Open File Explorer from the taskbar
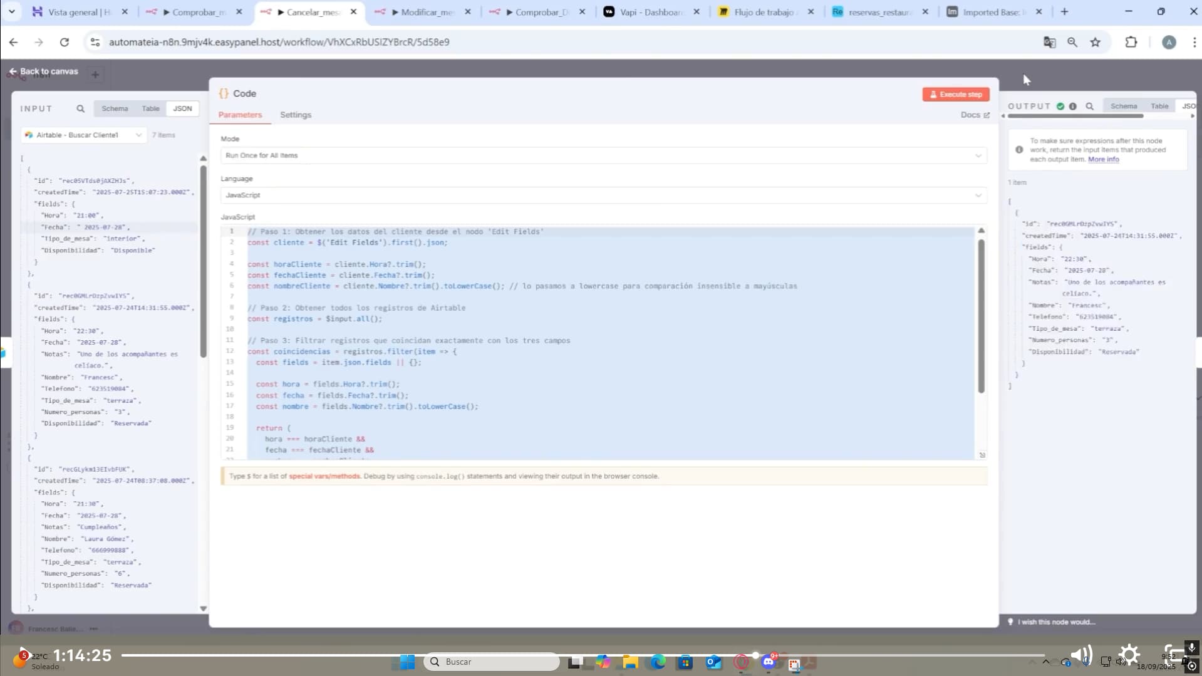The width and height of the screenshot is (1202, 676). click(630, 662)
